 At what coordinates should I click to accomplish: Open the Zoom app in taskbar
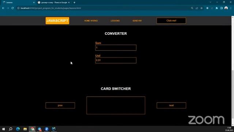(46, 129)
